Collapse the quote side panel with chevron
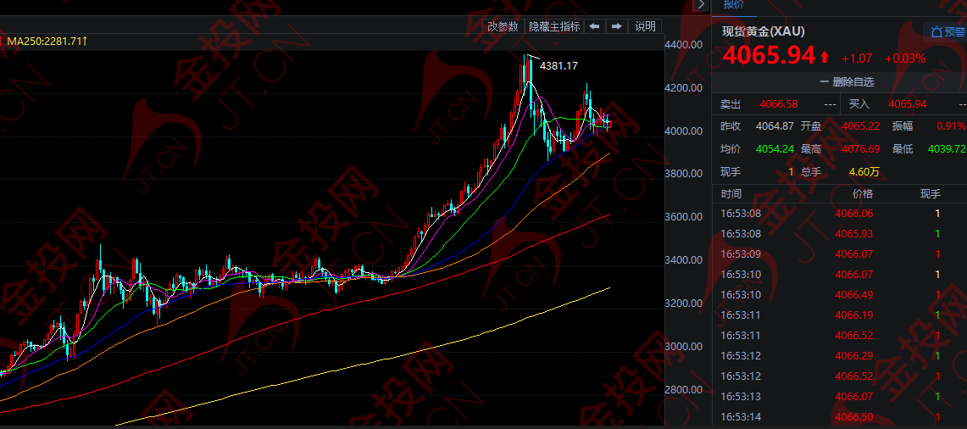Viewport: 967px width, 429px height. coord(700,5)
